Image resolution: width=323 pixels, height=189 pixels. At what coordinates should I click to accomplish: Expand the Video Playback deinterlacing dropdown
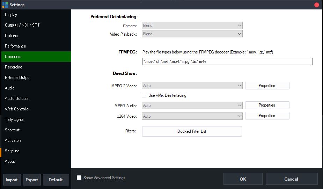tap(192, 34)
